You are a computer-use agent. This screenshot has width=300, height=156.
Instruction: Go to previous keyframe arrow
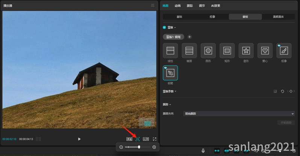288,91
